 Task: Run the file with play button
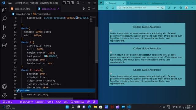[x=84, y=9]
